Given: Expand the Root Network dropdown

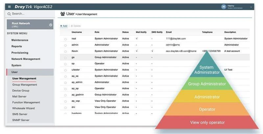Looking at the screenshot, I should click(50, 25).
